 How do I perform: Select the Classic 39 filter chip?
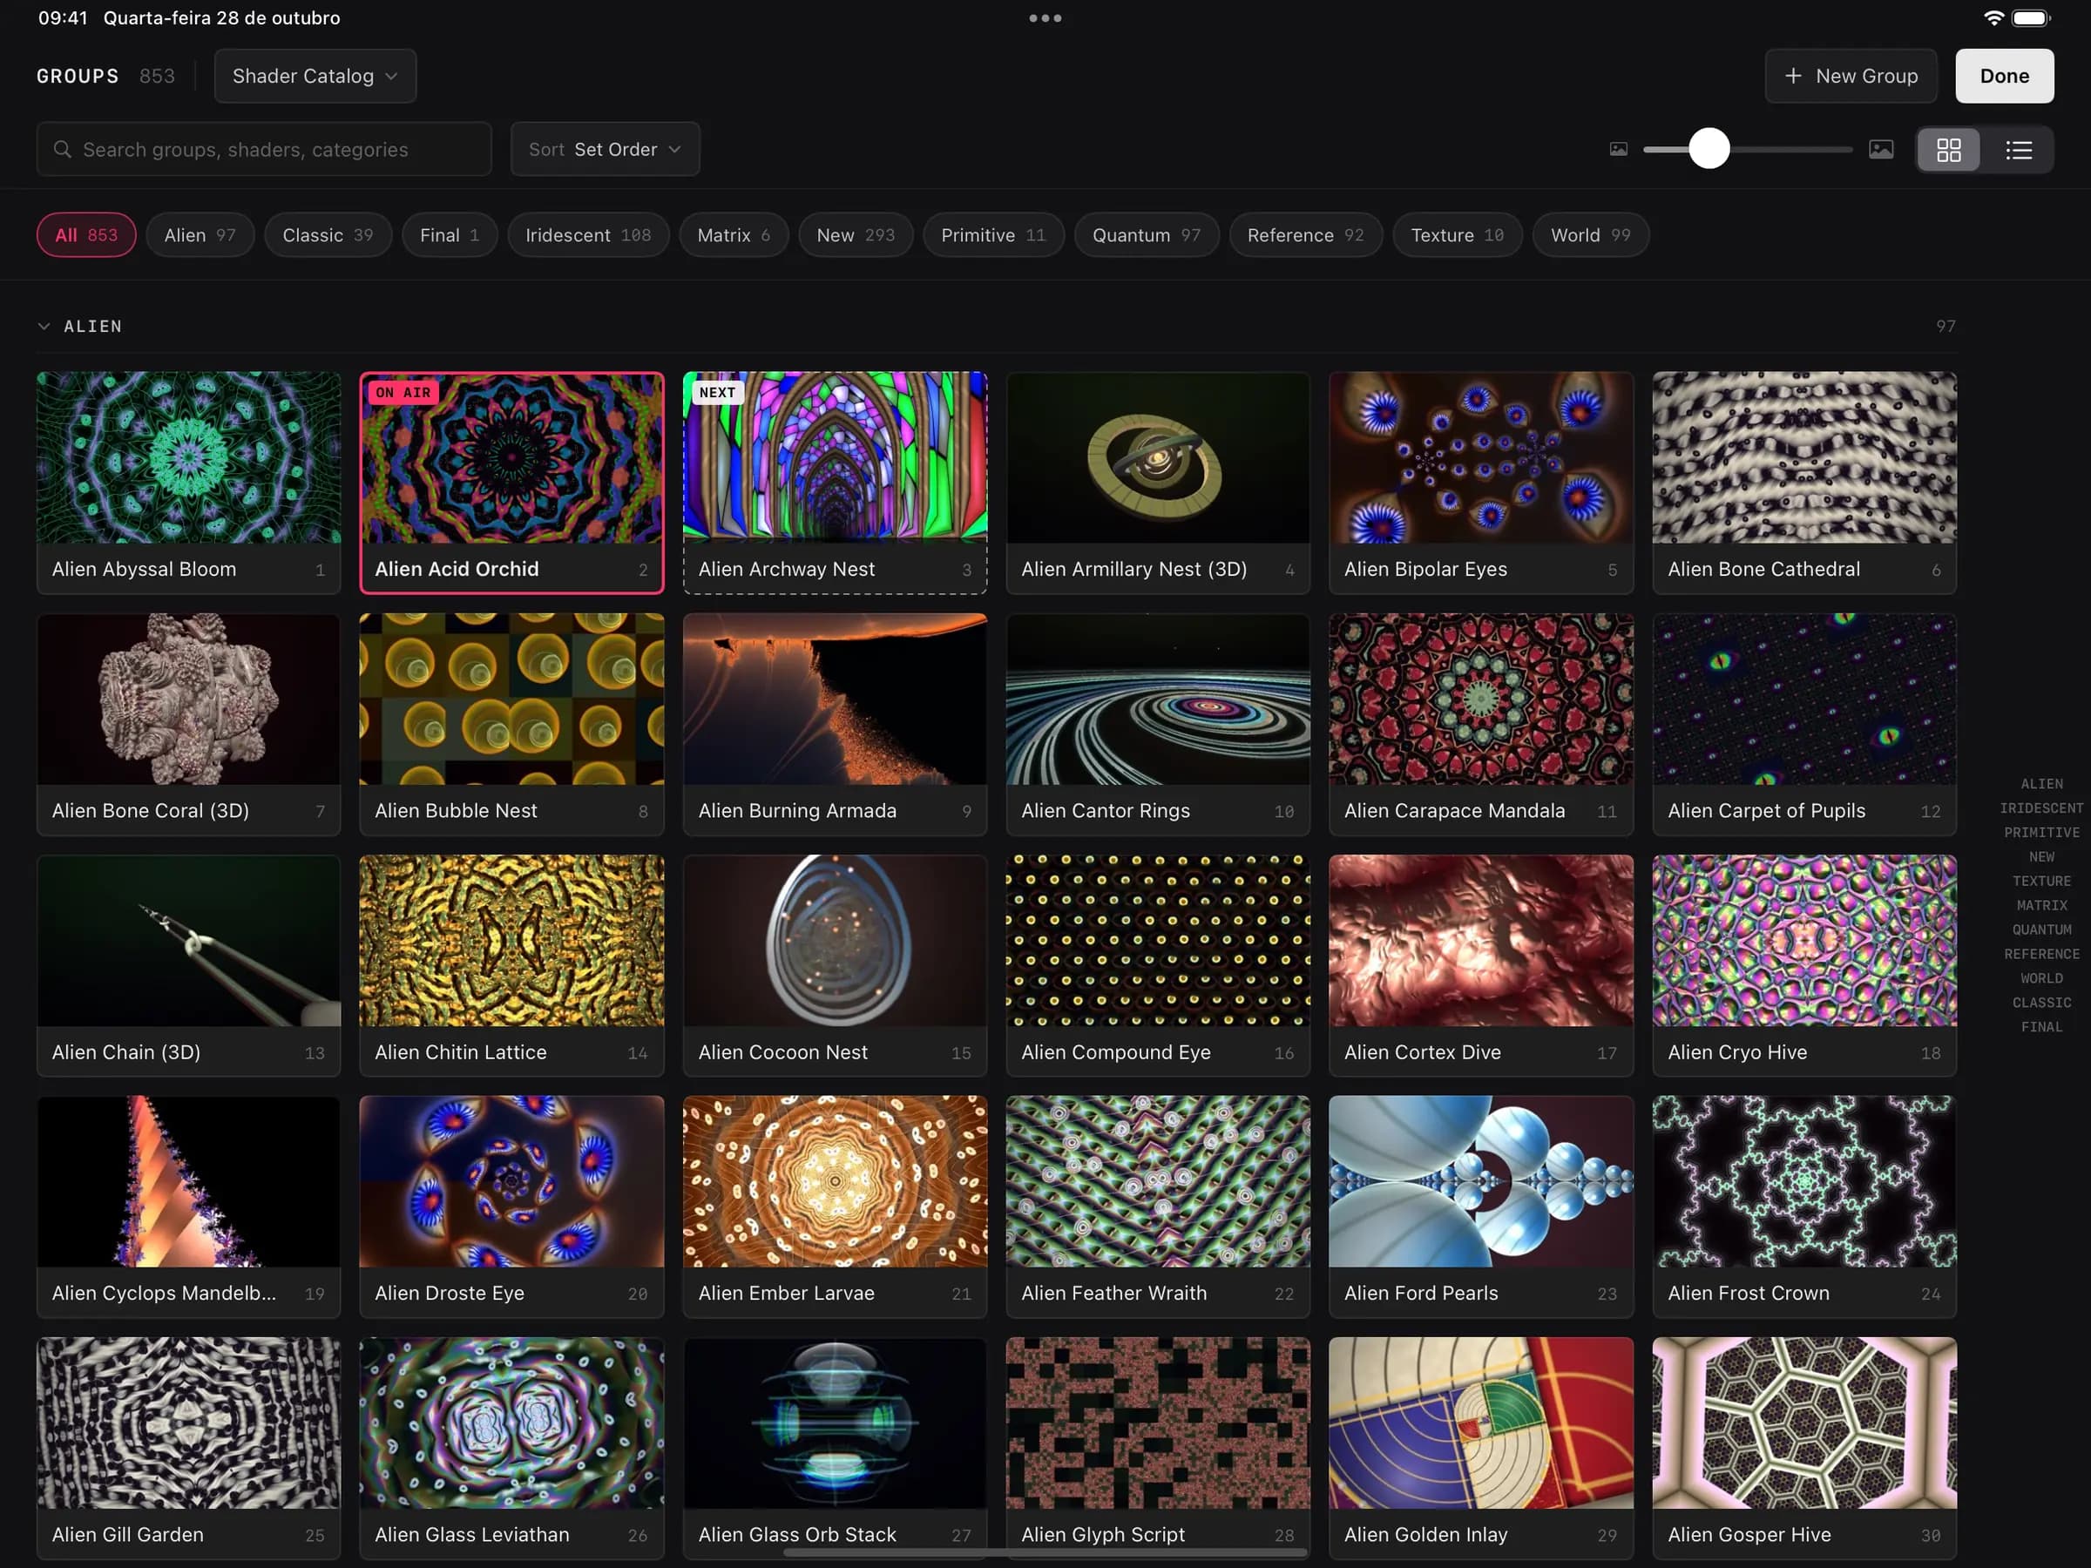[x=328, y=235]
